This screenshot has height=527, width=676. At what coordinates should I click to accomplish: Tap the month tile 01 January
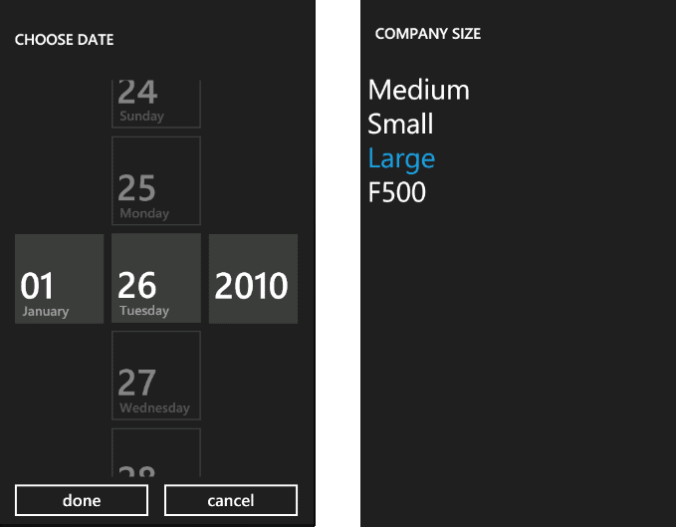pos(59,278)
